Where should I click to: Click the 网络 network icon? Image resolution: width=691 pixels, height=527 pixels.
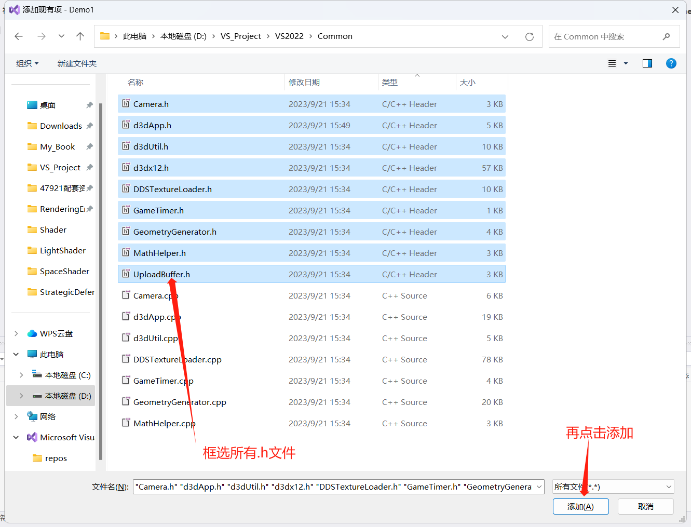pos(32,416)
